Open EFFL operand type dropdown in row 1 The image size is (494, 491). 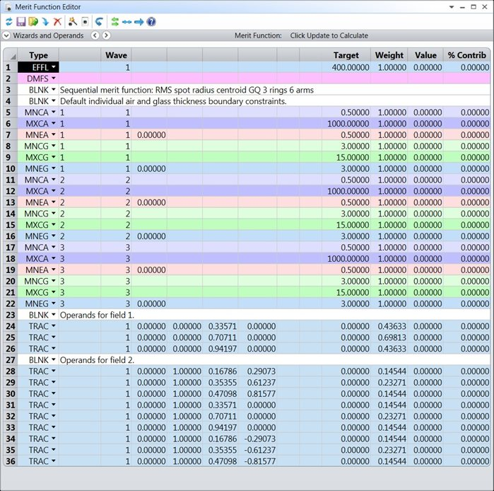point(54,67)
